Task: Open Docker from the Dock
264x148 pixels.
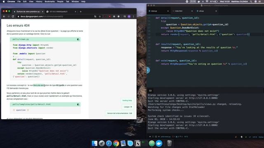Action: click(x=159, y=143)
